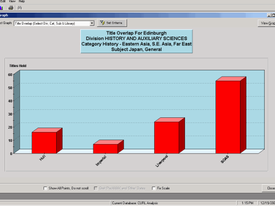Open the Edit menu
Screen dimensions: 275x206
[3, 1]
